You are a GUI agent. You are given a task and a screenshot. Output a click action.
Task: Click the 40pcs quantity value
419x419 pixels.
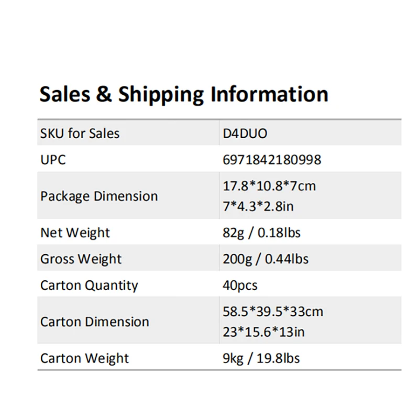pyautogui.click(x=240, y=285)
